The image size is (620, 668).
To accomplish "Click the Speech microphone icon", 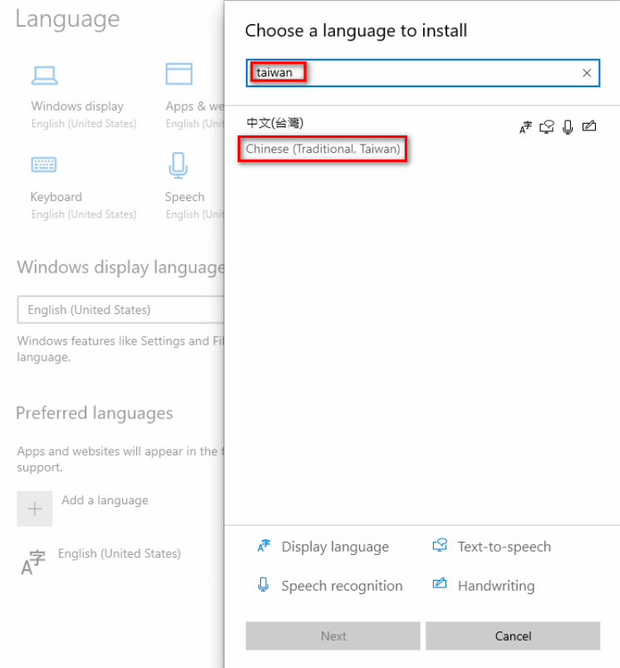I will tap(178, 165).
